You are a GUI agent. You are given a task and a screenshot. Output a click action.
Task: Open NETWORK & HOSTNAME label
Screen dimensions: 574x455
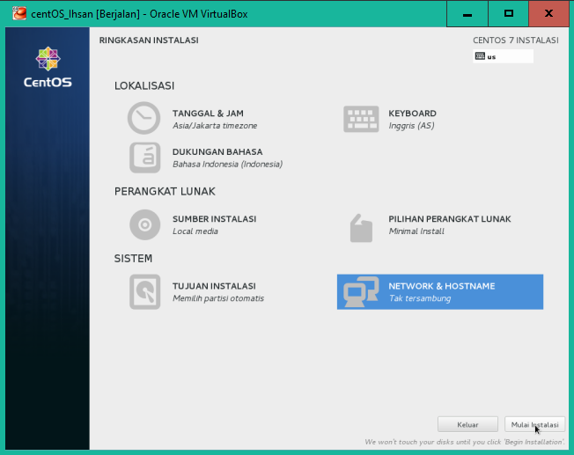coord(441,286)
